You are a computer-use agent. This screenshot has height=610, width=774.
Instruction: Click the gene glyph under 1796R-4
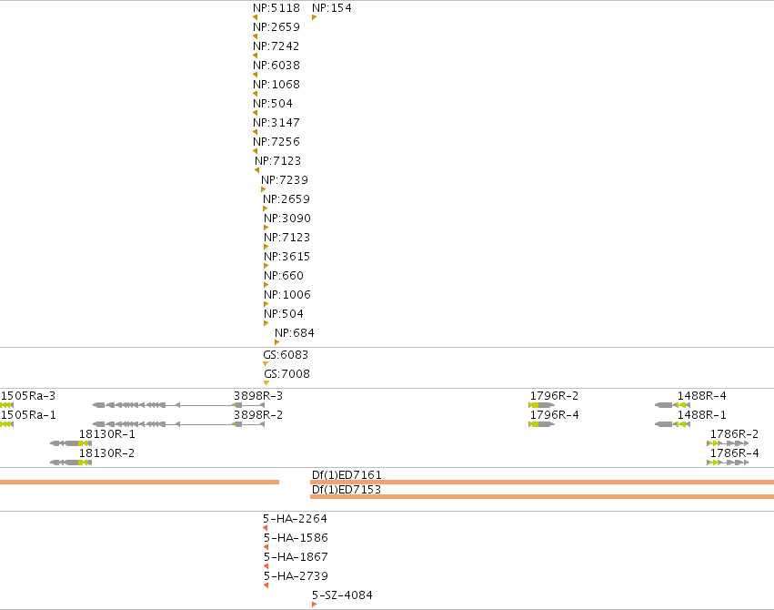541,424
